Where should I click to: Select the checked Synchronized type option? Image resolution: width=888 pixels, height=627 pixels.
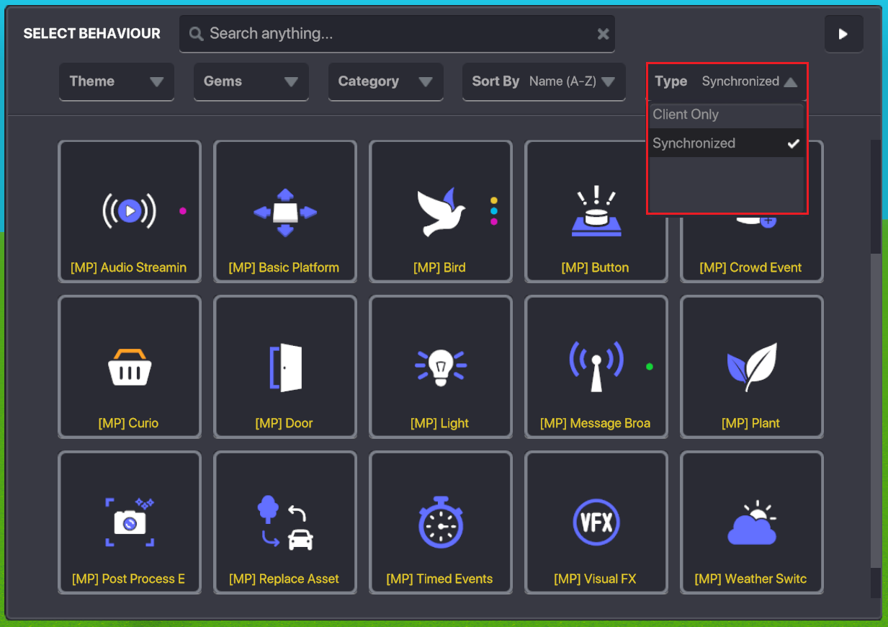click(725, 143)
